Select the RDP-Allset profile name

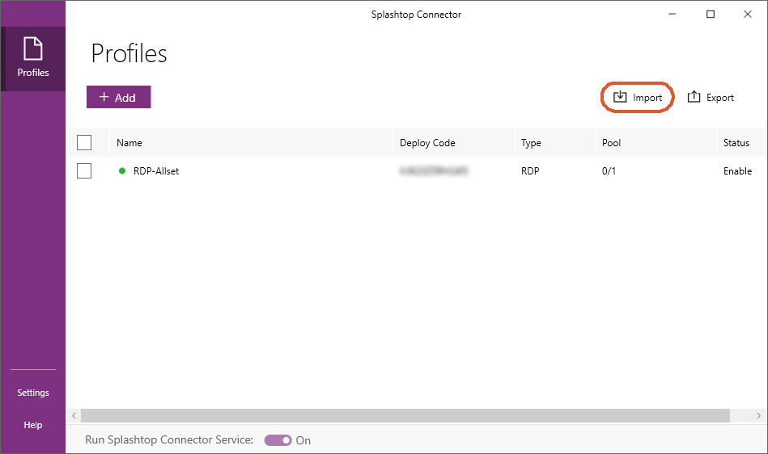click(x=156, y=171)
